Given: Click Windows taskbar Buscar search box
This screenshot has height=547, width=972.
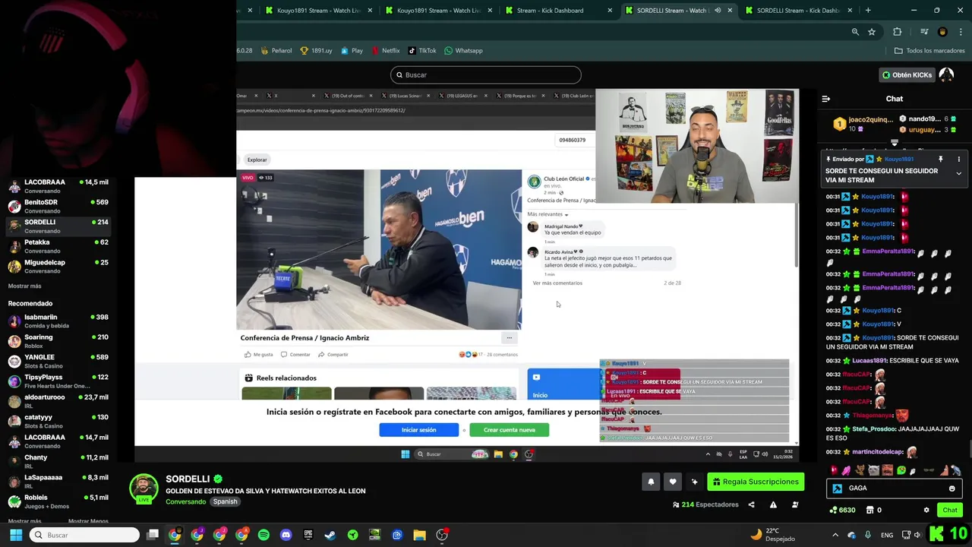Looking at the screenshot, I should 84,535.
